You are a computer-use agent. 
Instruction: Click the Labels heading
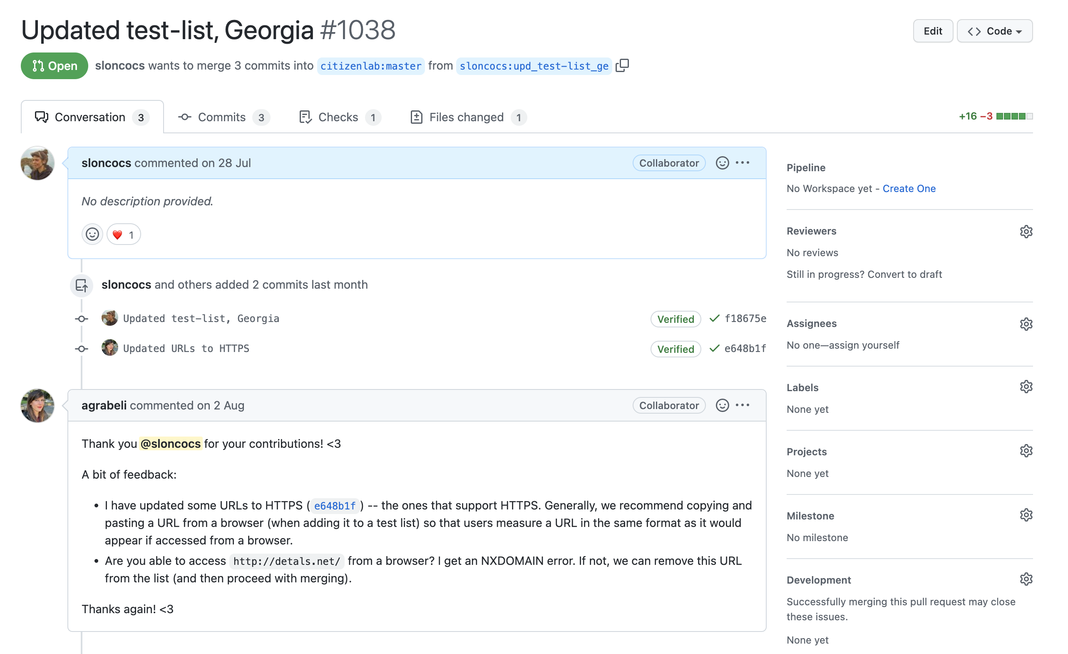pyautogui.click(x=802, y=388)
